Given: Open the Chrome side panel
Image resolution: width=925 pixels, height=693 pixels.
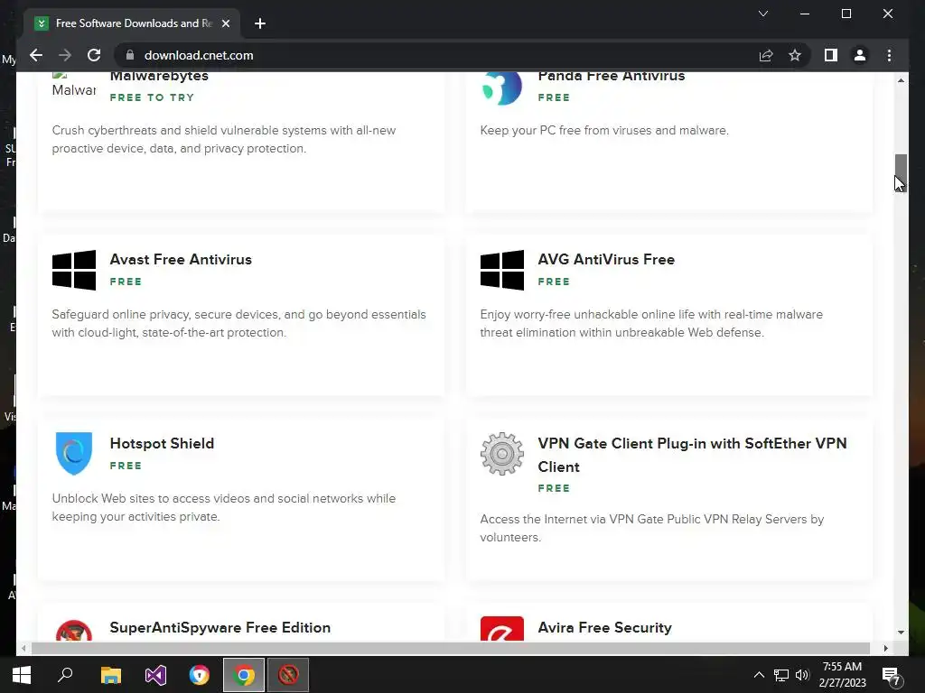Looking at the screenshot, I should (x=831, y=55).
